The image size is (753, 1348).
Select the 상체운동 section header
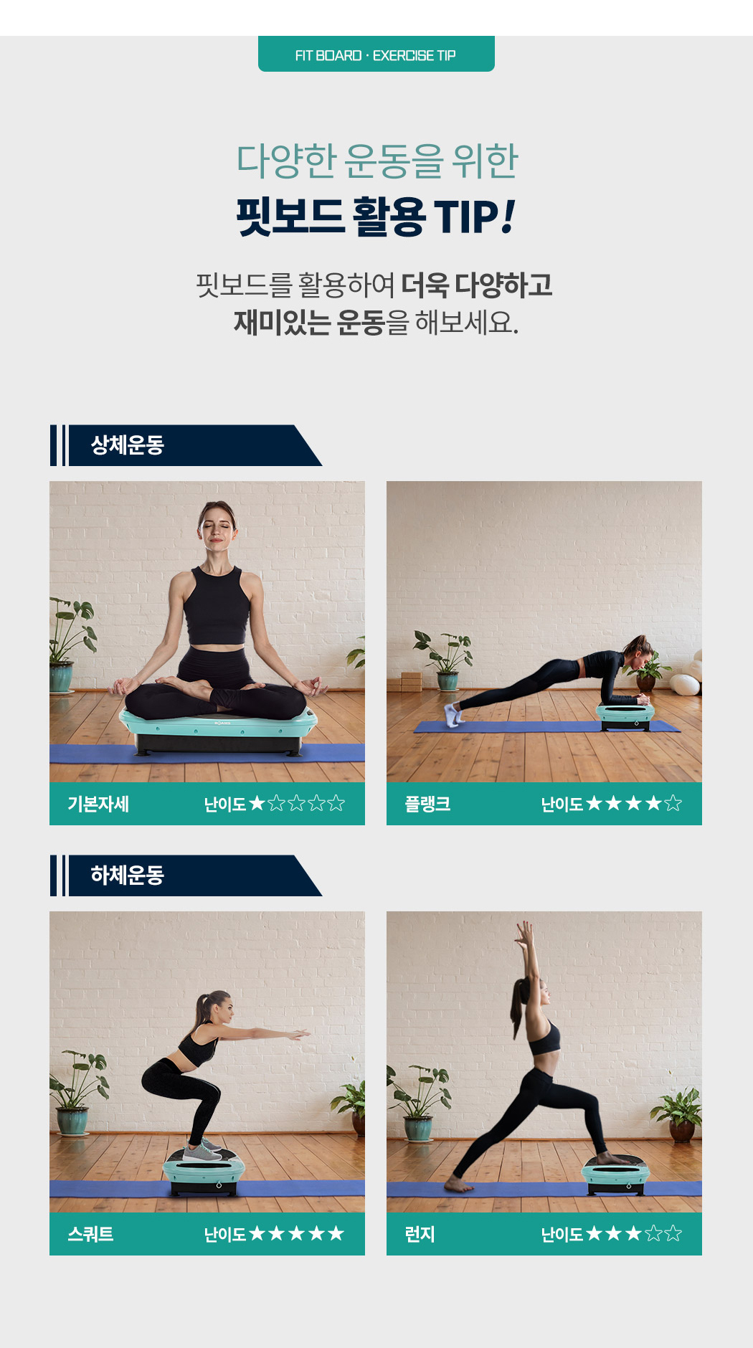click(186, 445)
